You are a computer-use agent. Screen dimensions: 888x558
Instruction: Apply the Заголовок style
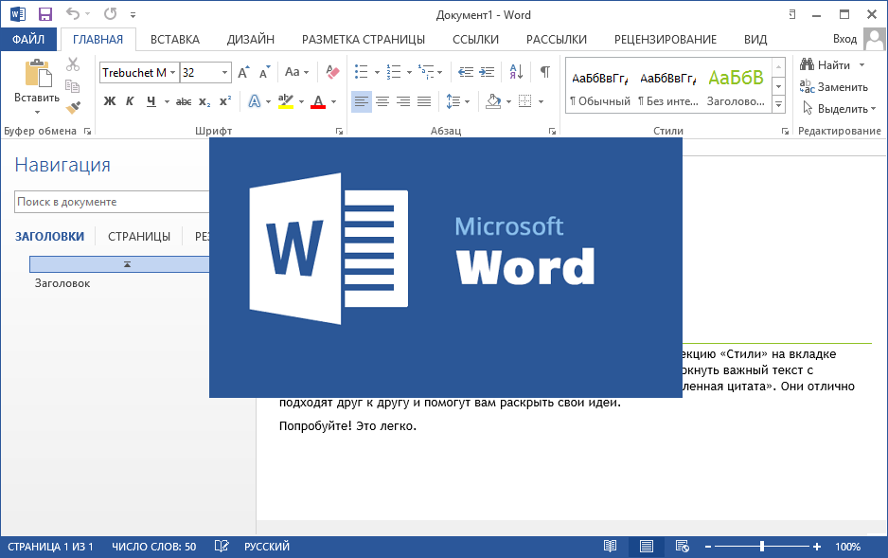[736, 89]
